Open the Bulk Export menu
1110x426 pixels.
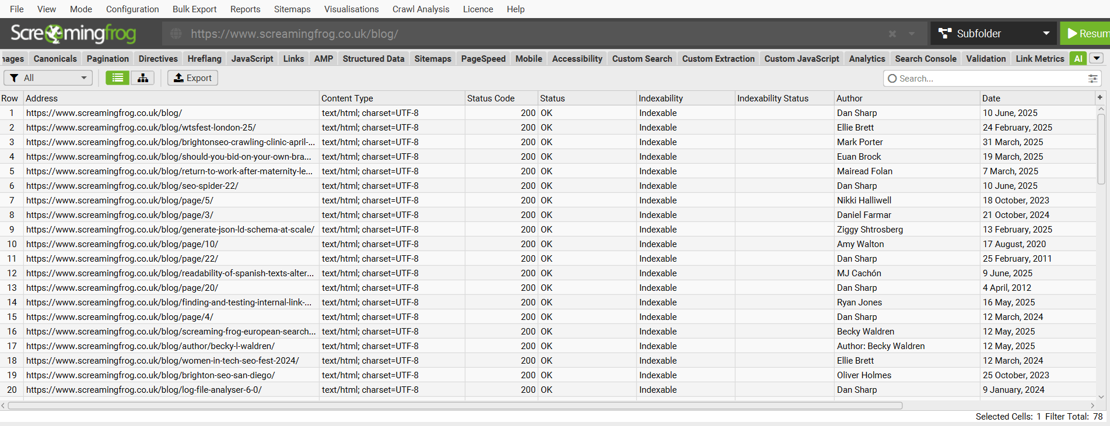(194, 9)
